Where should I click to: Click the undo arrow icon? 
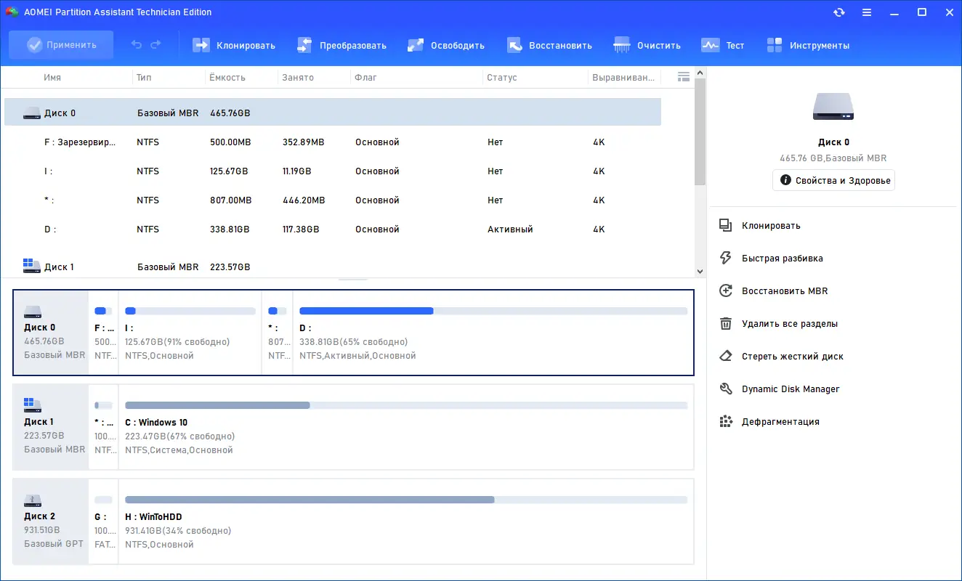[136, 44]
